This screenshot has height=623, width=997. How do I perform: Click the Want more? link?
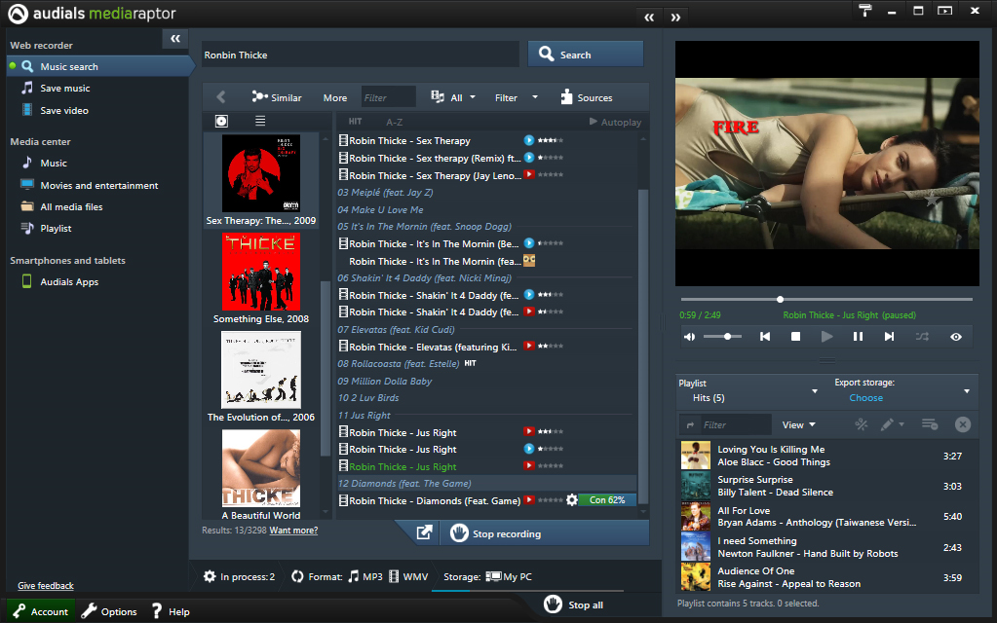[293, 531]
